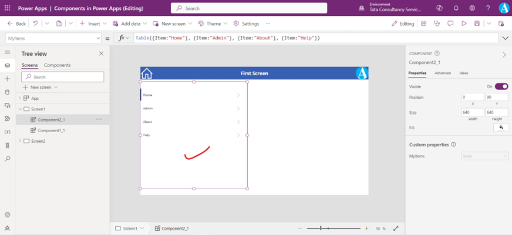Click the home icon in the app header
The height and width of the screenshot is (235, 512).
click(147, 73)
